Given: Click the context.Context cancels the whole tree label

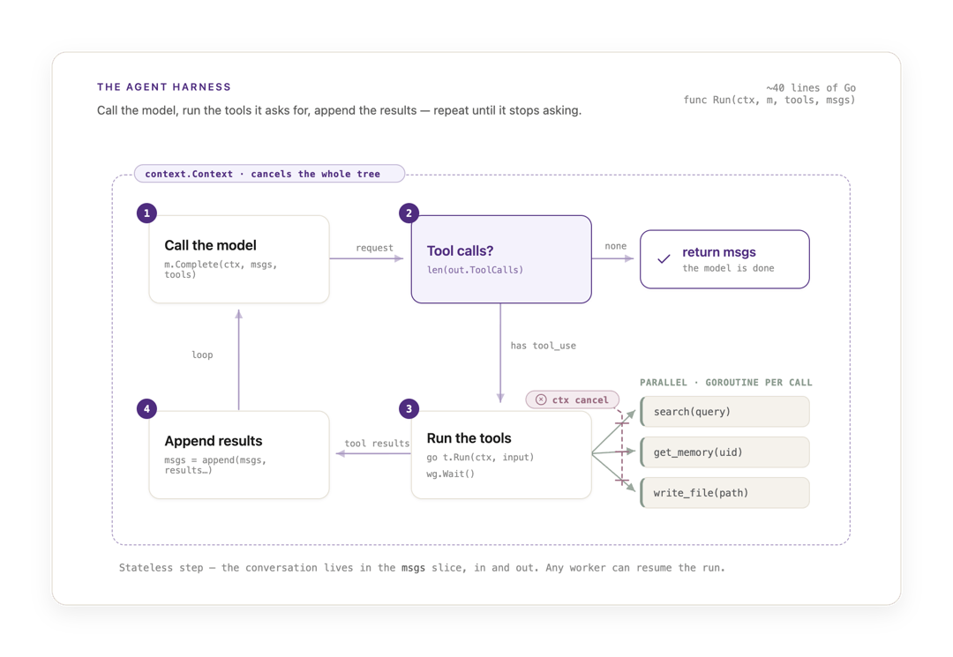Looking at the screenshot, I should tap(269, 174).
